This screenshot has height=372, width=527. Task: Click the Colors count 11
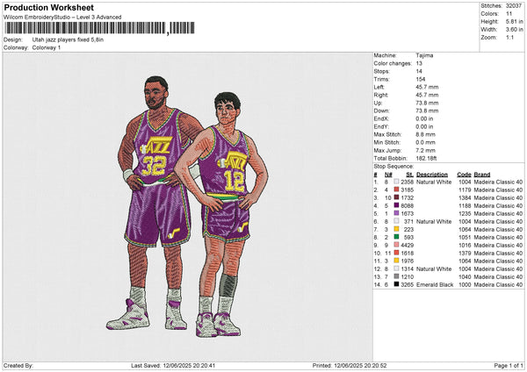point(509,14)
